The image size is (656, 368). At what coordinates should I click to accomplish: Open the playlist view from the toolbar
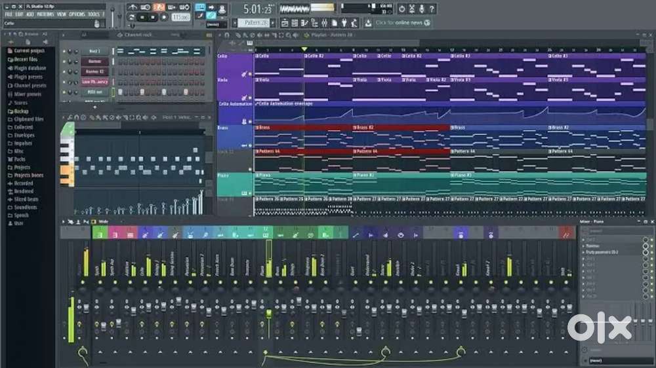(x=284, y=22)
